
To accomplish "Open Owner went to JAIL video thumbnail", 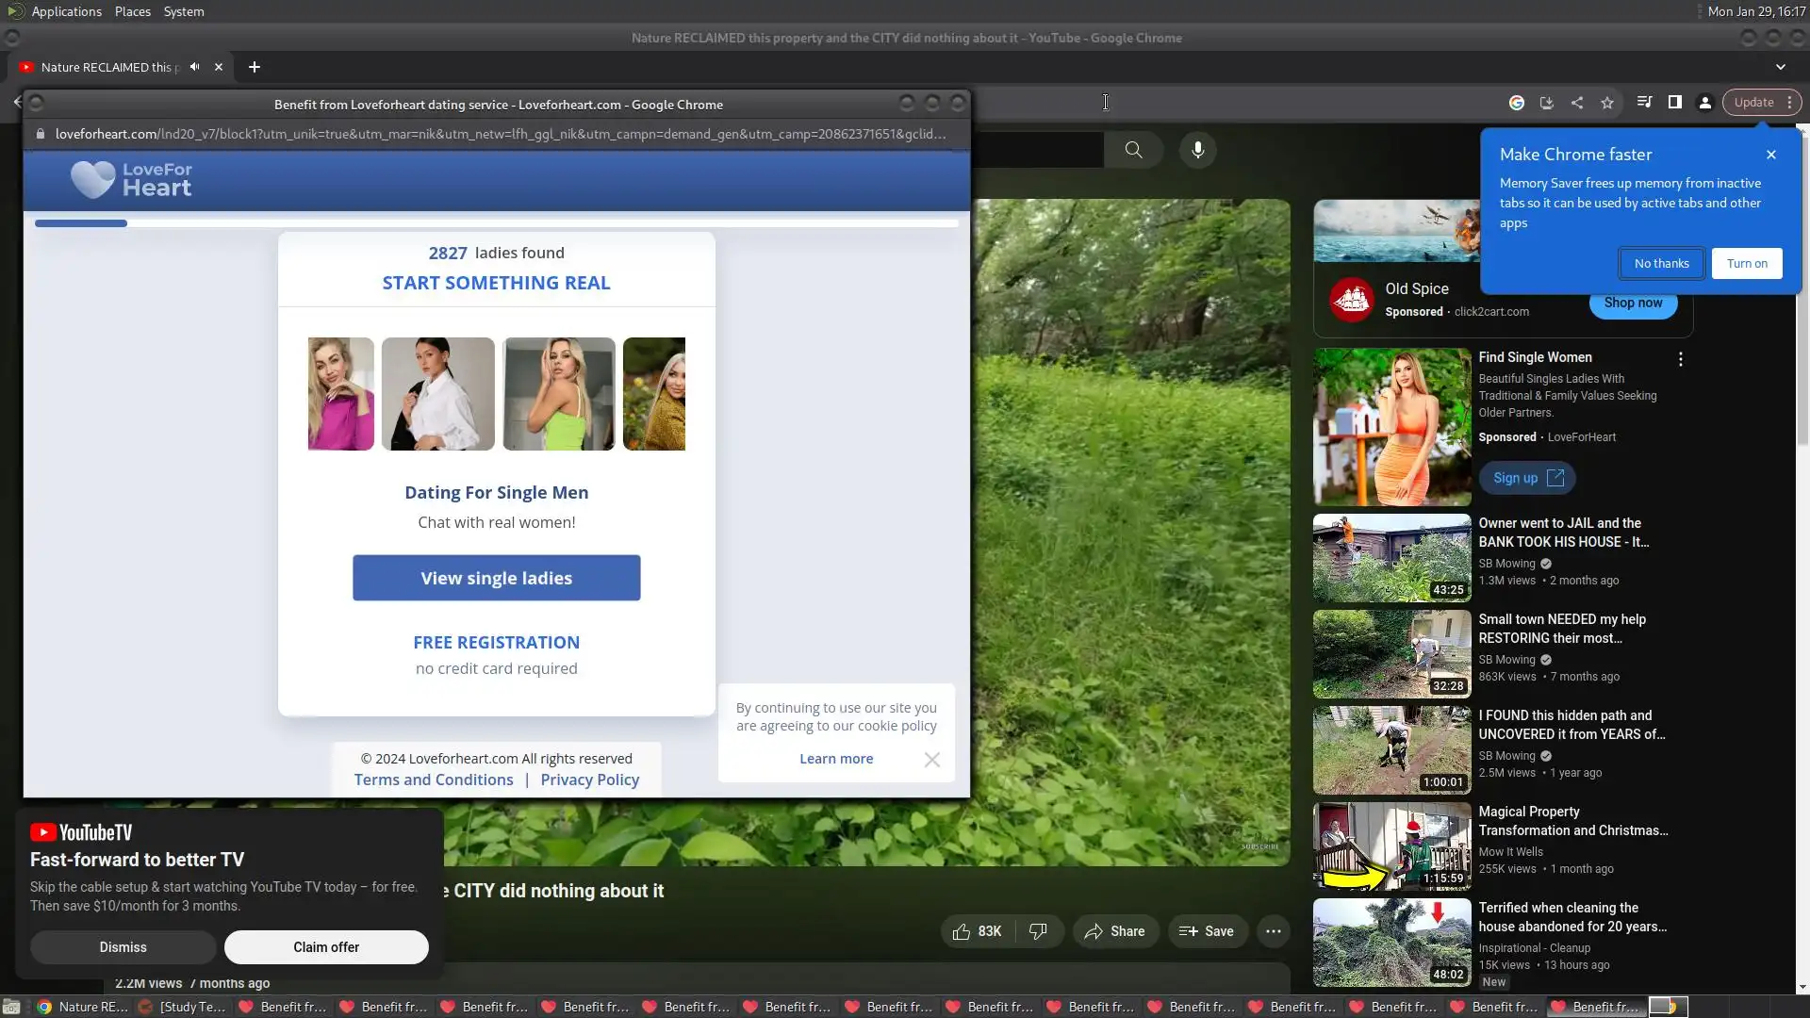I will tap(1391, 558).
